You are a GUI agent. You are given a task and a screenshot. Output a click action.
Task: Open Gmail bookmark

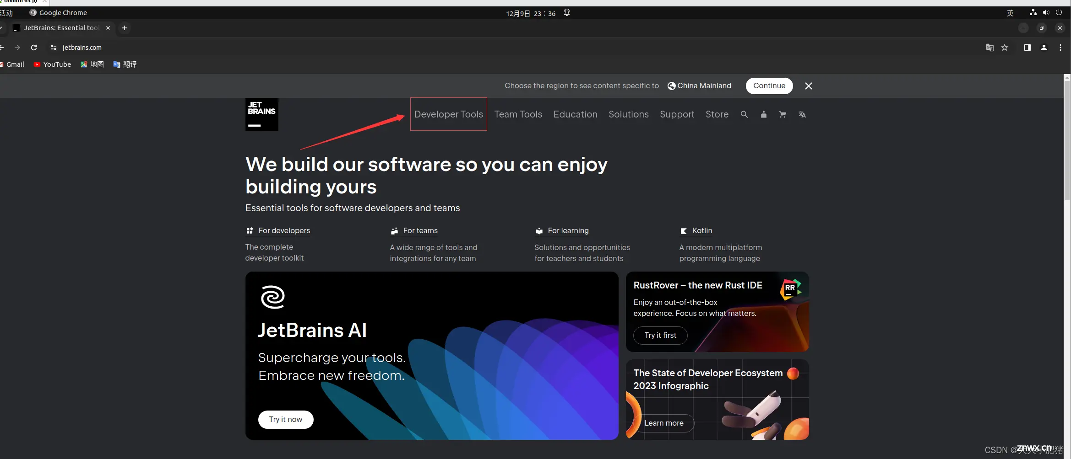[x=12, y=64]
